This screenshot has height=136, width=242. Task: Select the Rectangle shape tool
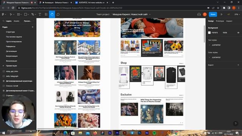coord(26,14)
